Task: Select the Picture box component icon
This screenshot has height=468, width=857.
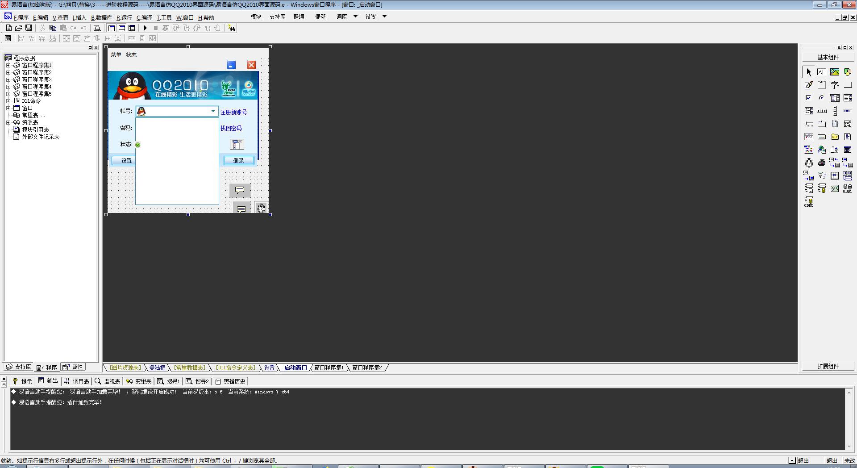Action: pyautogui.click(x=835, y=72)
